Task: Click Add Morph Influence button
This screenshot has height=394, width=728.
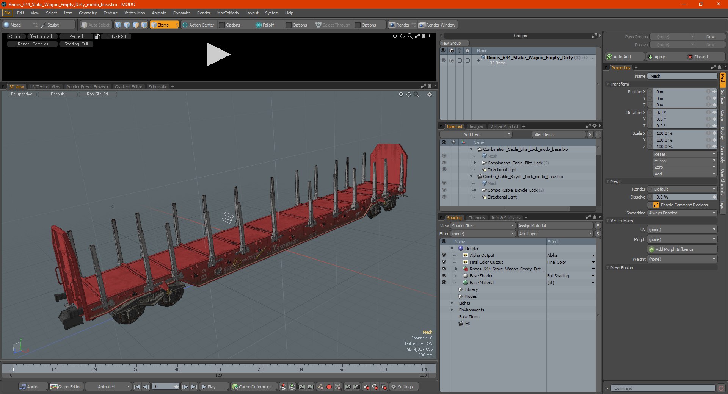Action: point(682,249)
